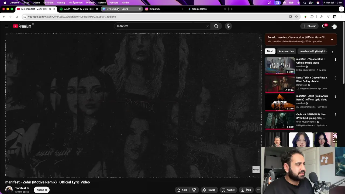Click the Oluştur create button
Screen dimensions: 345x194
309,26
